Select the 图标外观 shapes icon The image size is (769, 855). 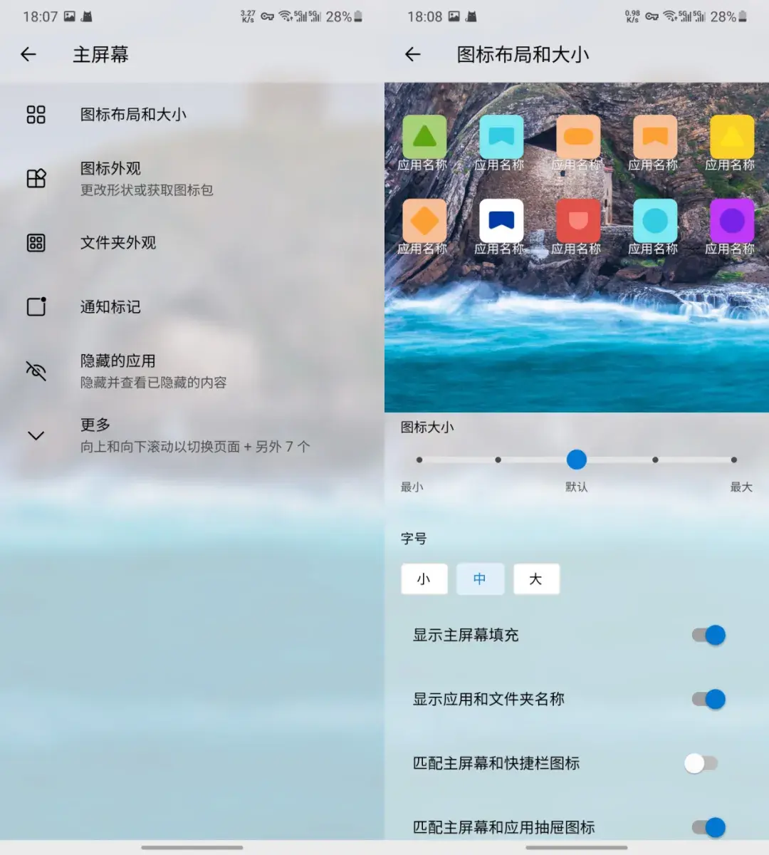pos(36,178)
